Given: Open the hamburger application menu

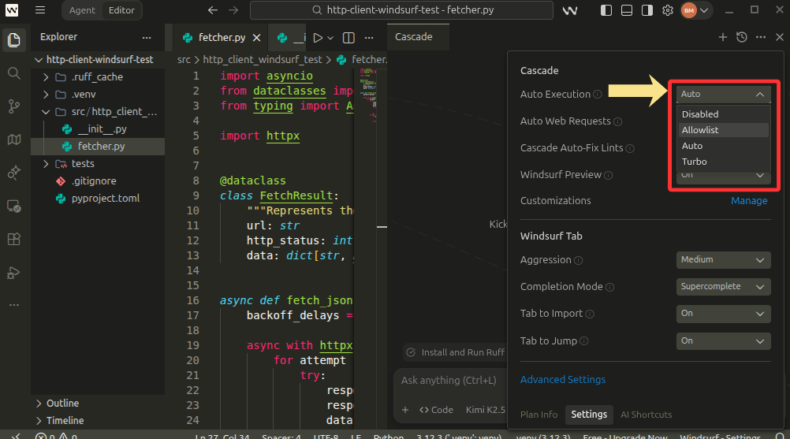Looking at the screenshot, I should click(x=40, y=10).
